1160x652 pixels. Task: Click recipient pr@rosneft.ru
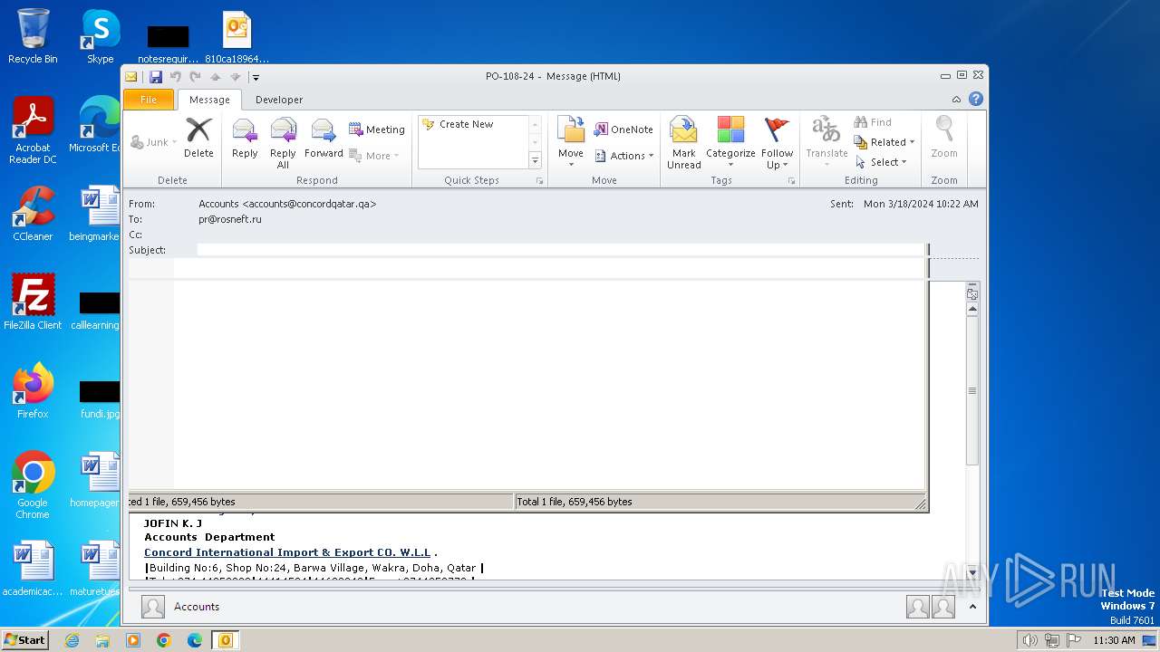click(x=230, y=220)
